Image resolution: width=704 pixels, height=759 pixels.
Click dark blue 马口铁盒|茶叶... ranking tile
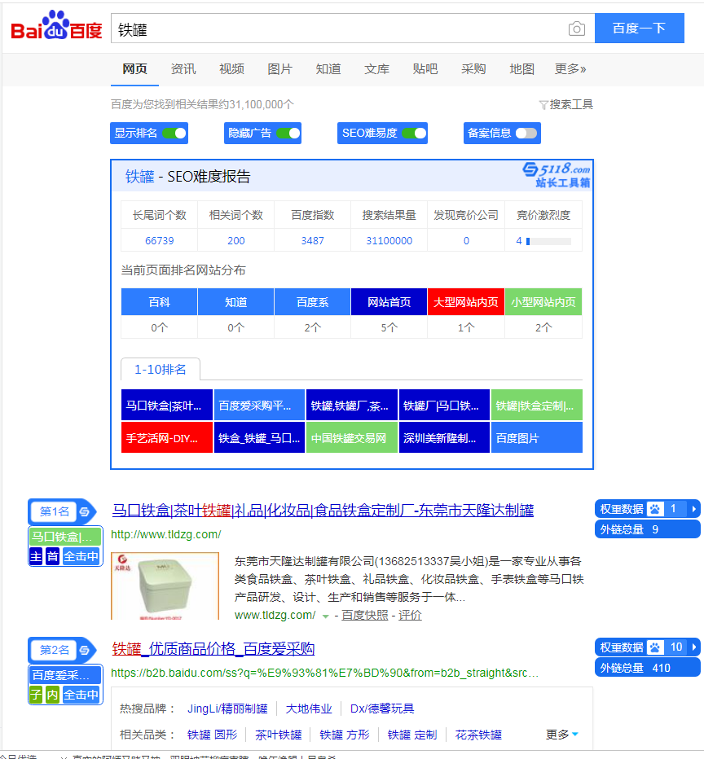pos(166,406)
